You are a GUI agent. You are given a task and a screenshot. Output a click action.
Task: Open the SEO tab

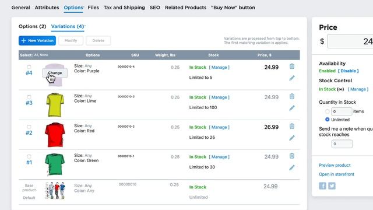point(155,8)
